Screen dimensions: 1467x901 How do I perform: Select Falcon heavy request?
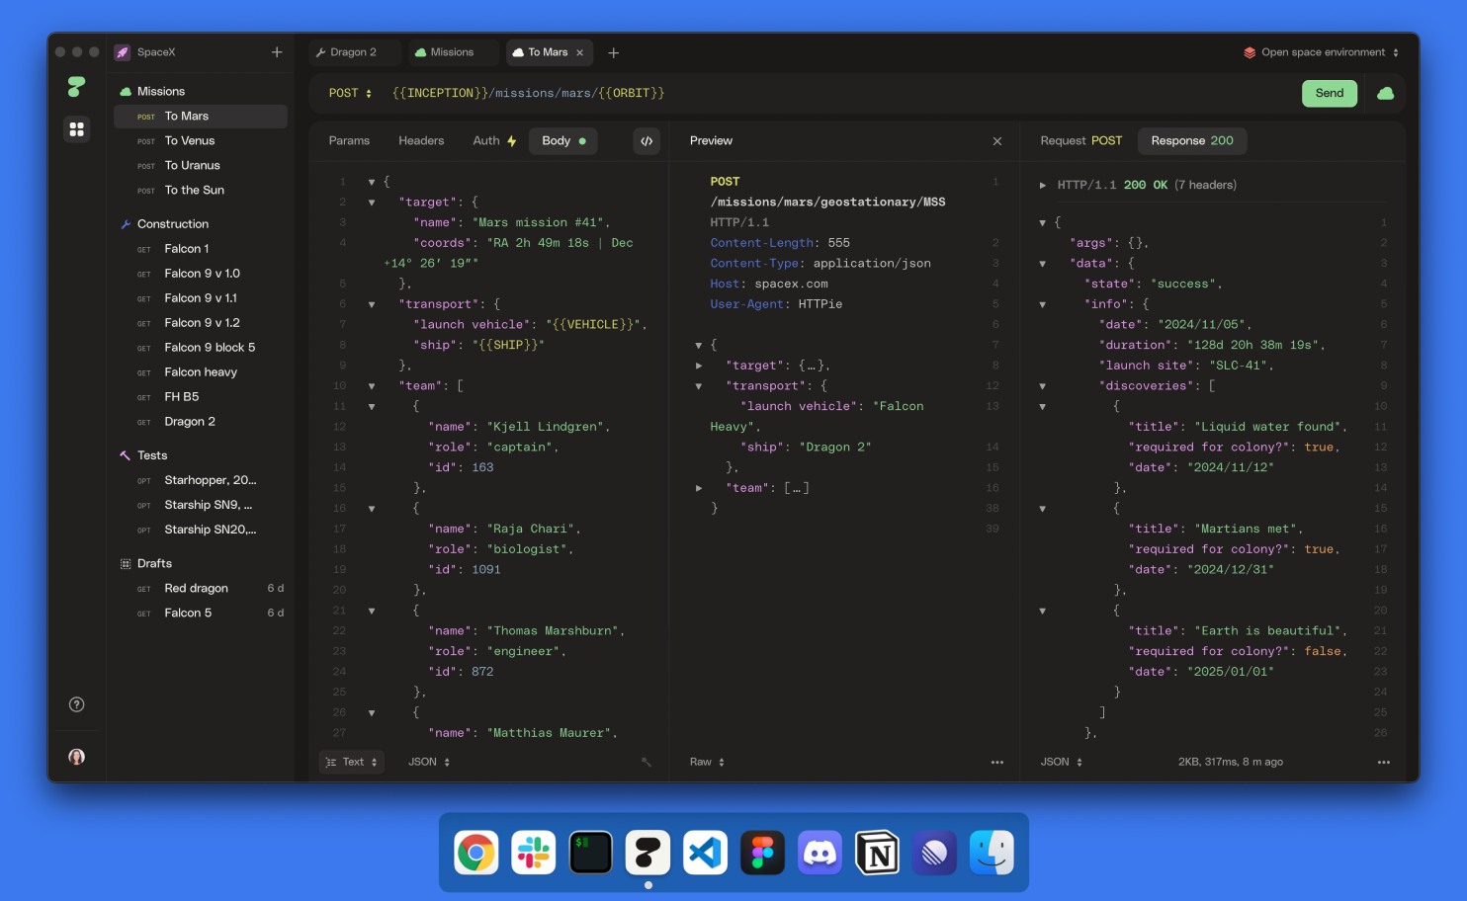[x=201, y=372]
